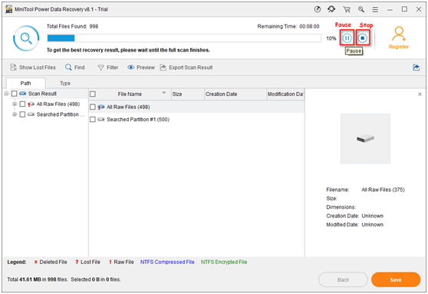Open the Register account icon

click(x=399, y=38)
